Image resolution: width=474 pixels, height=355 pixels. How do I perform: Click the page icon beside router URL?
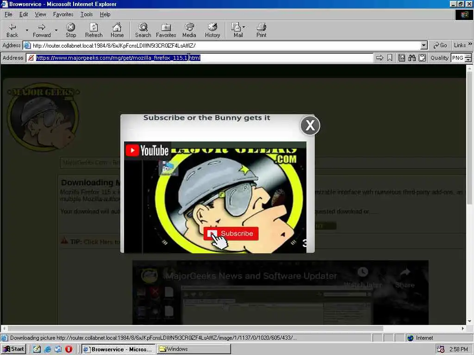point(27,46)
